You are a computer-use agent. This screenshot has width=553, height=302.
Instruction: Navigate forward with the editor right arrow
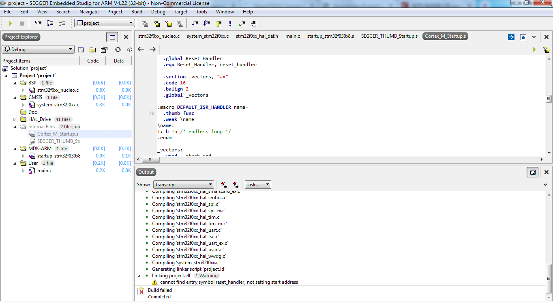[152, 49]
